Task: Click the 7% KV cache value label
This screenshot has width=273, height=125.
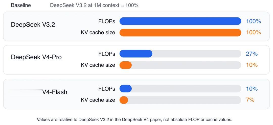Action: pyautogui.click(x=250, y=100)
